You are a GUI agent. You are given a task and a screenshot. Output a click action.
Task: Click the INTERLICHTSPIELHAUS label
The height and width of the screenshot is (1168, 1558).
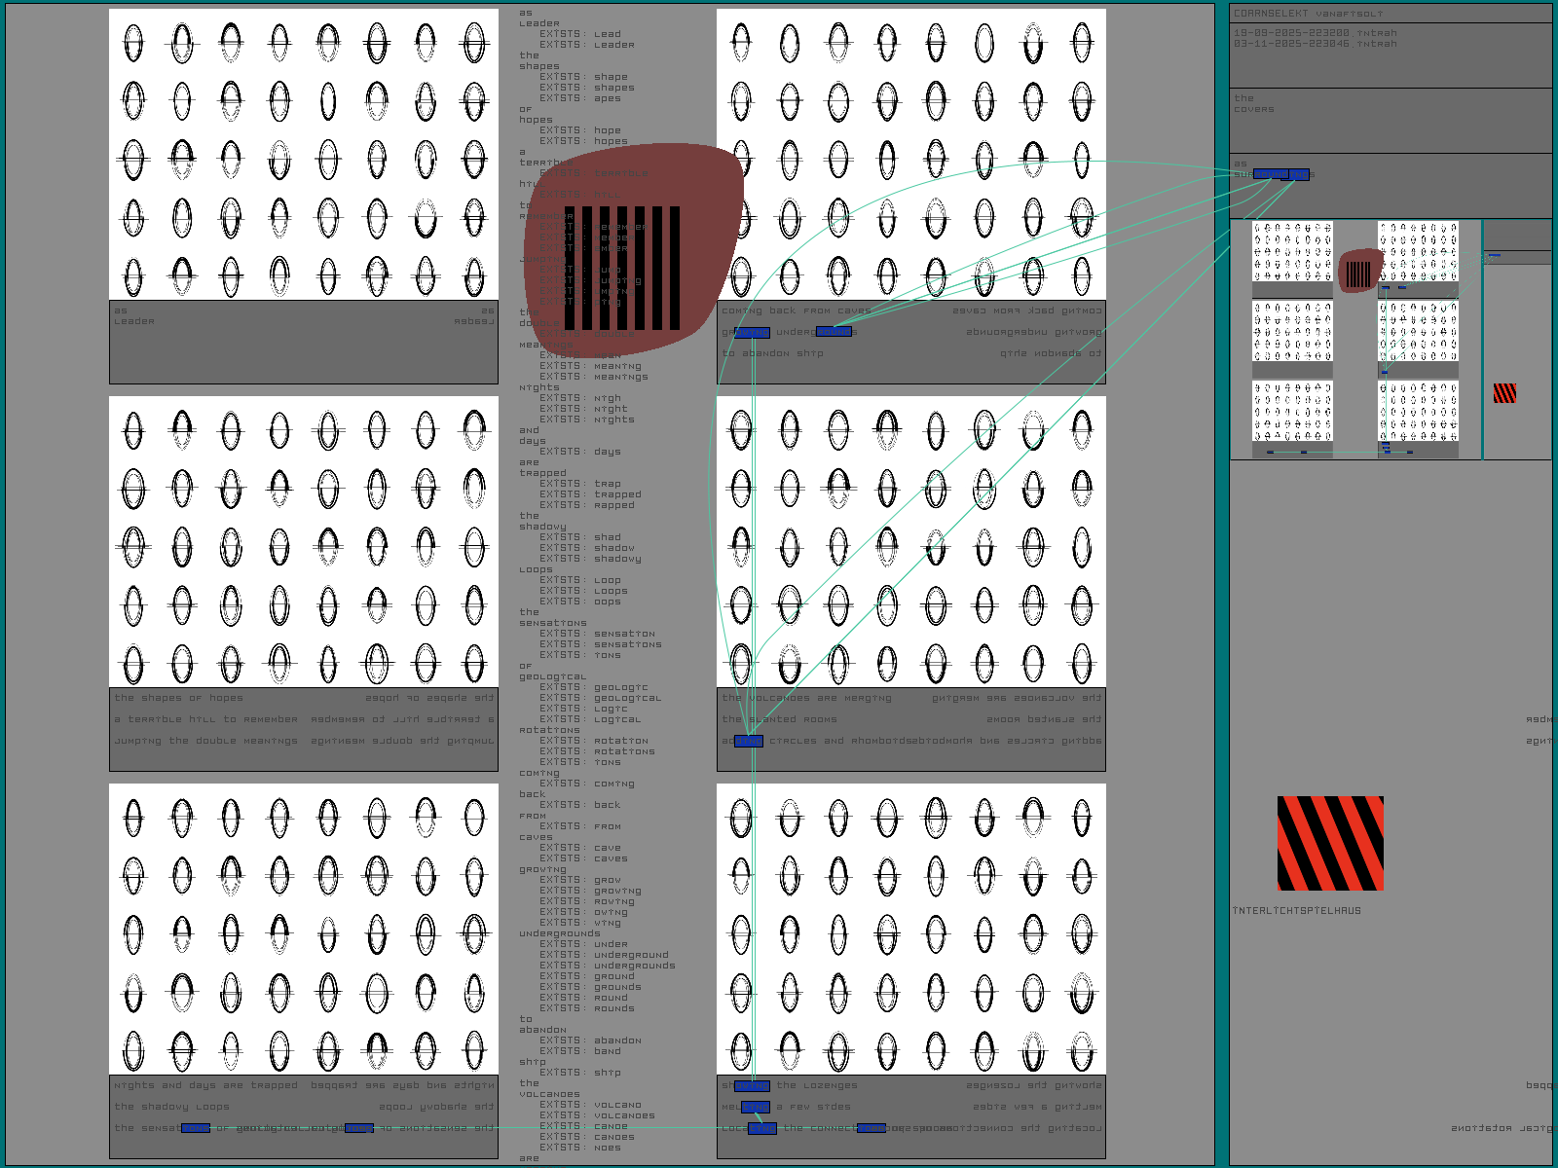click(x=1296, y=911)
